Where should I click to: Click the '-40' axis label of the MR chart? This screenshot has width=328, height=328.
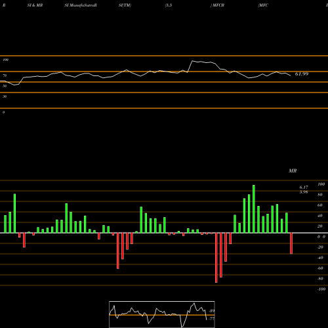[320, 258]
